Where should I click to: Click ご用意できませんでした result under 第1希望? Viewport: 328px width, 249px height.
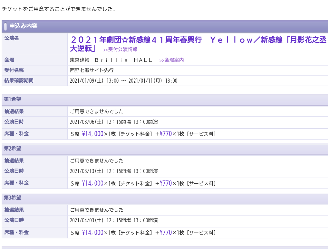(x=97, y=112)
